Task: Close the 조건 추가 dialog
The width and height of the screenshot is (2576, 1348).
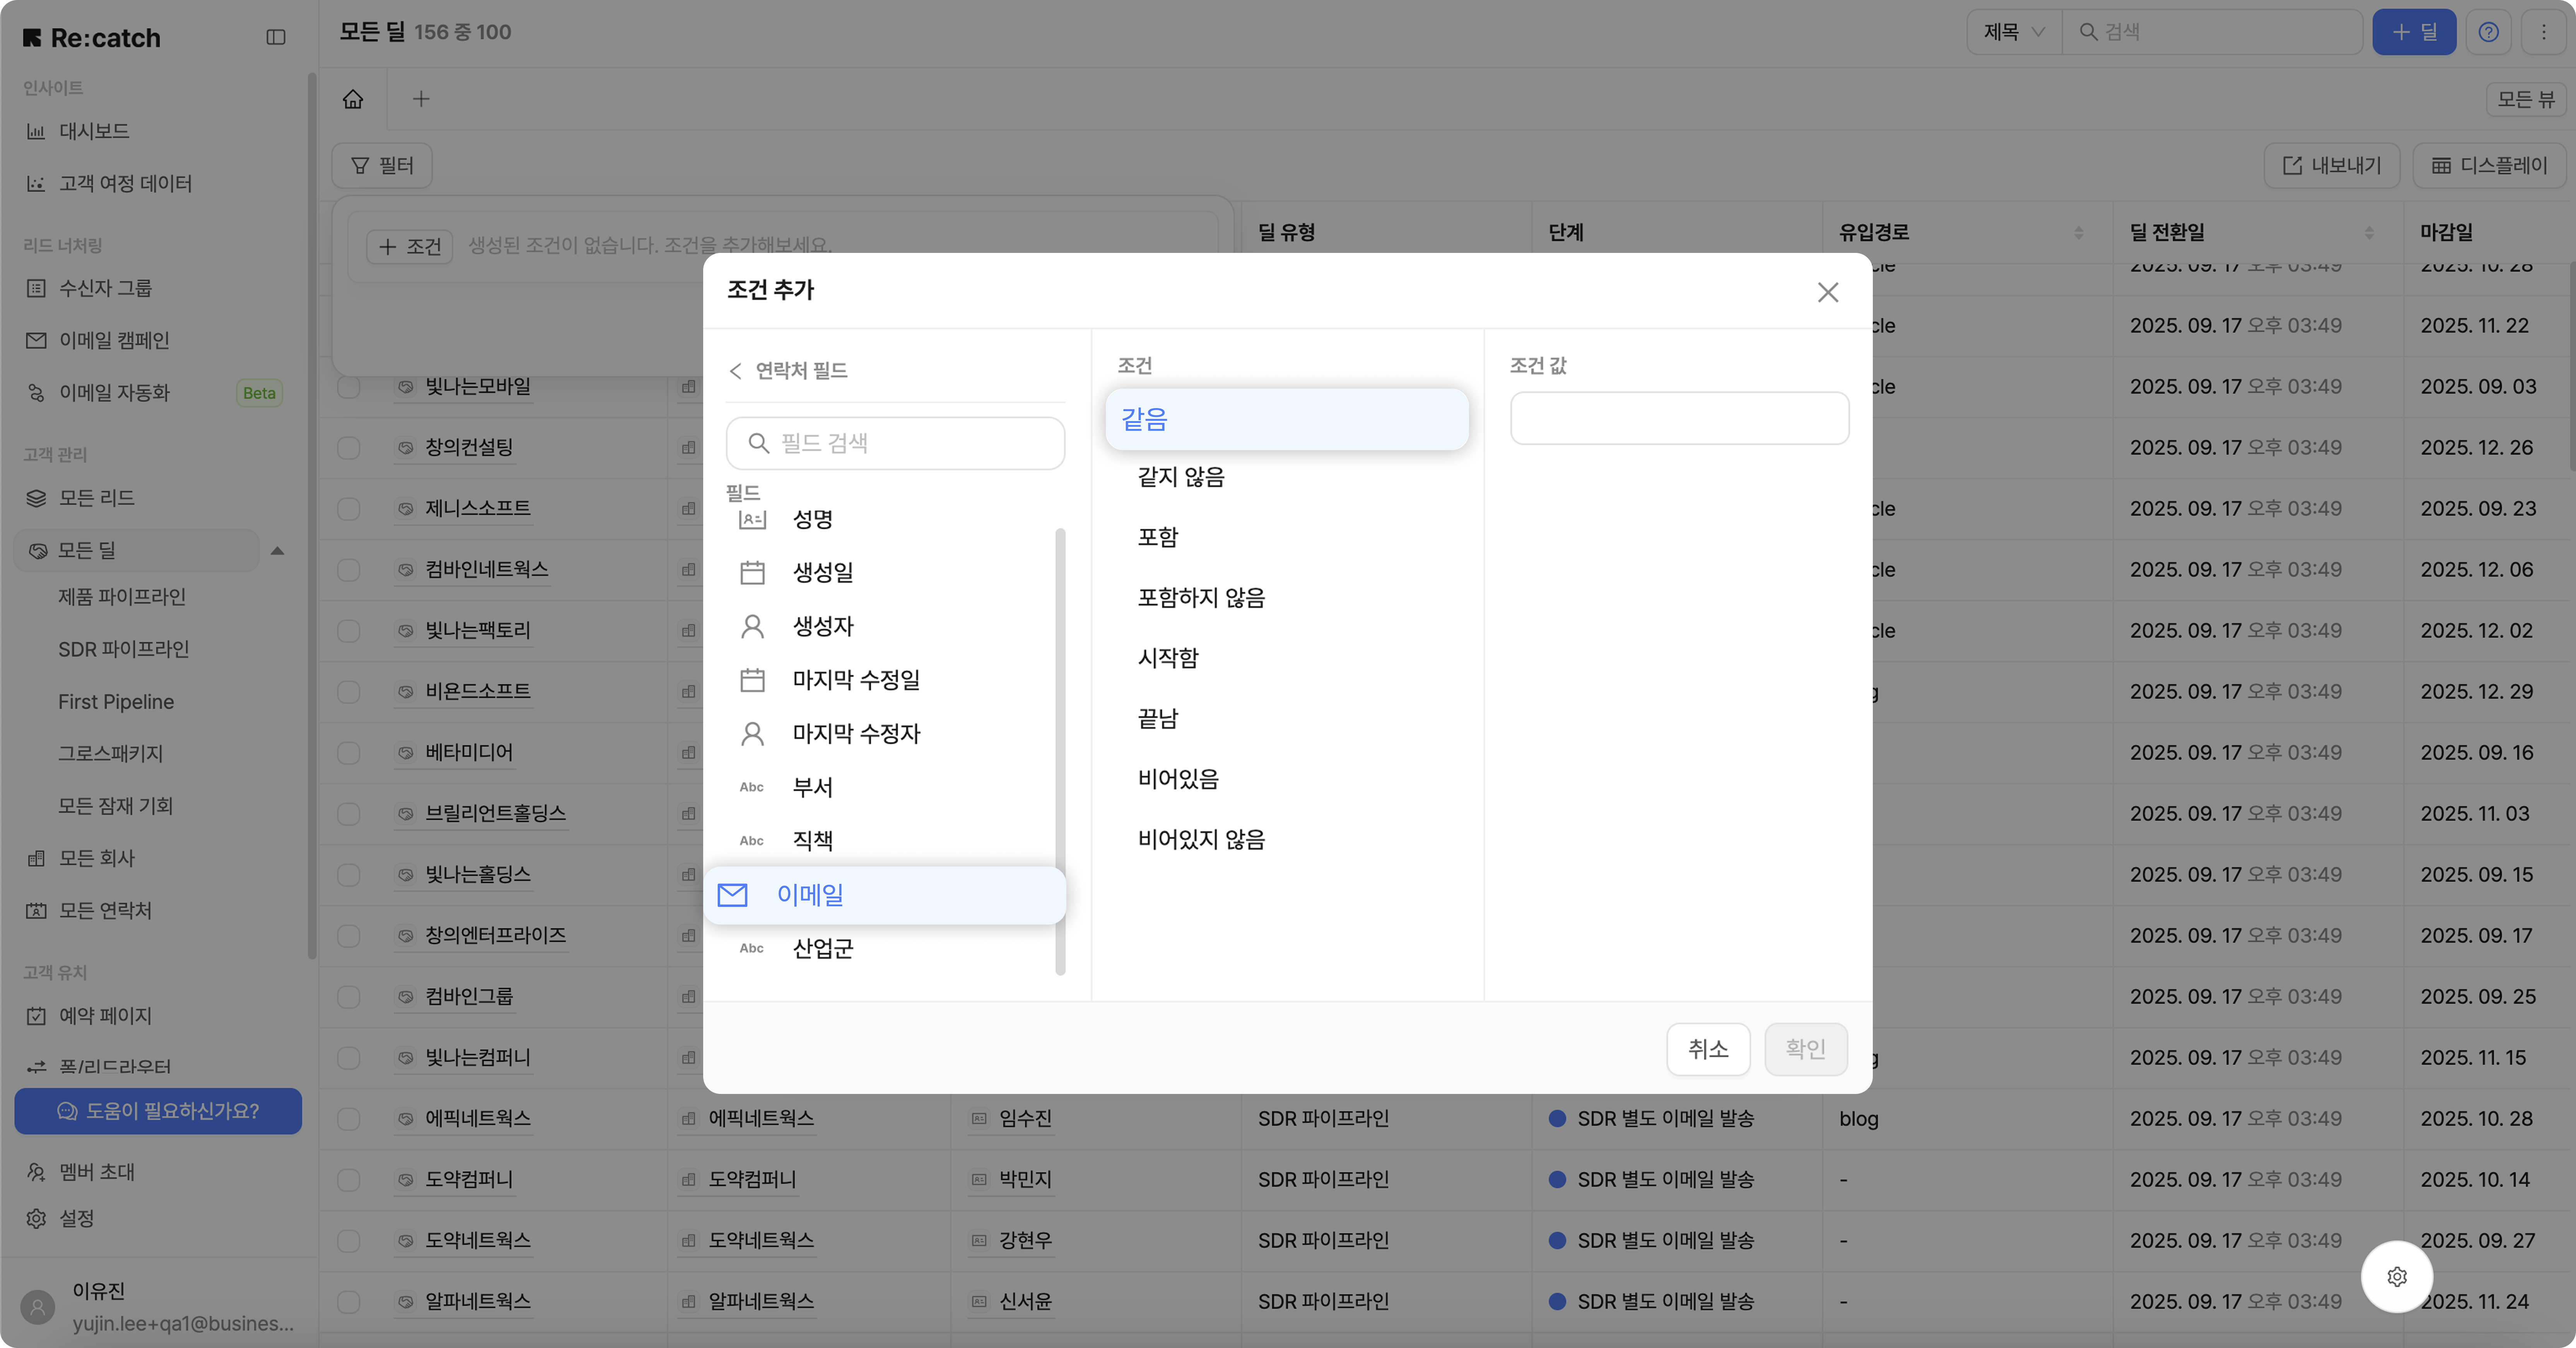Action: [1827, 292]
